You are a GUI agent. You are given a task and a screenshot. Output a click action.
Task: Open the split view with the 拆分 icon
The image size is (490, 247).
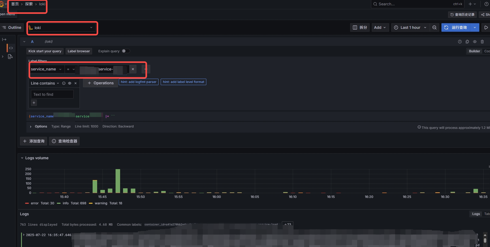[359, 27]
